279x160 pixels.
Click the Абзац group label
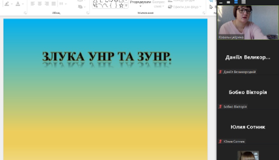(56, 13)
